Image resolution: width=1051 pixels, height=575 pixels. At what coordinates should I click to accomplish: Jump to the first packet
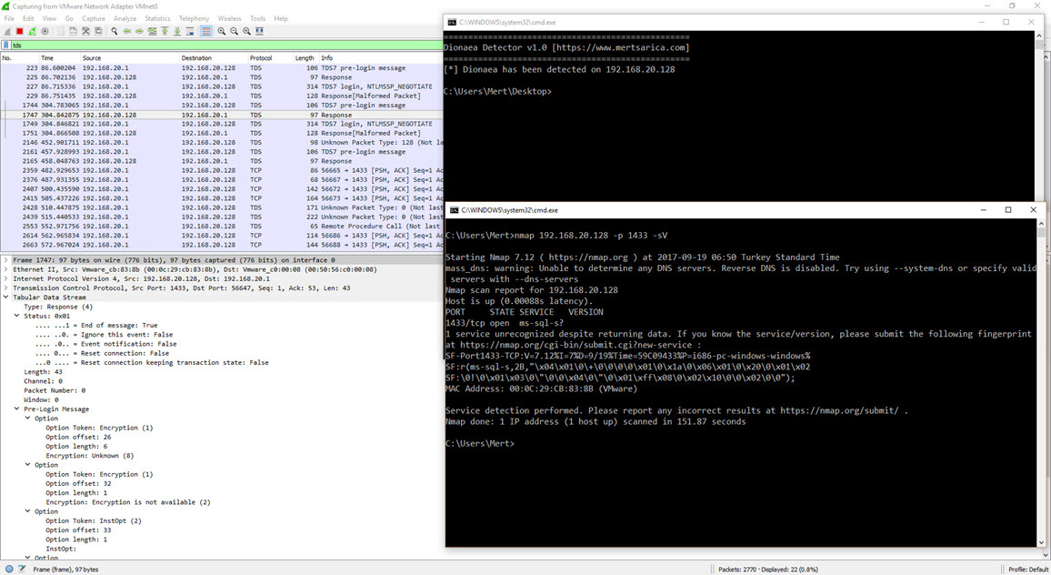click(x=165, y=32)
